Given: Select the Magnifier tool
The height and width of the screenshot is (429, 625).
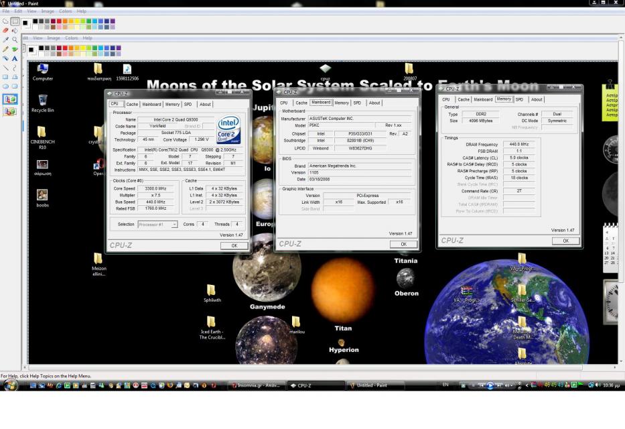Looking at the screenshot, I should click(x=15, y=40).
